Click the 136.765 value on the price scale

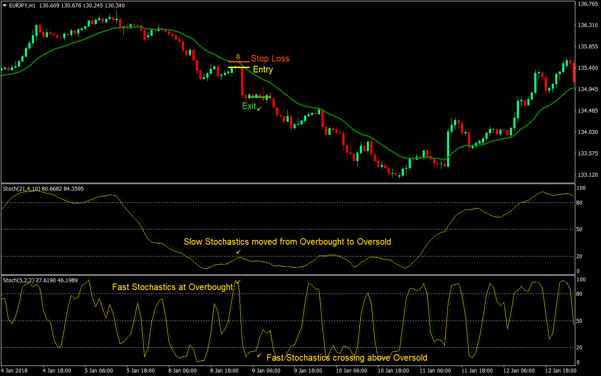point(587,5)
